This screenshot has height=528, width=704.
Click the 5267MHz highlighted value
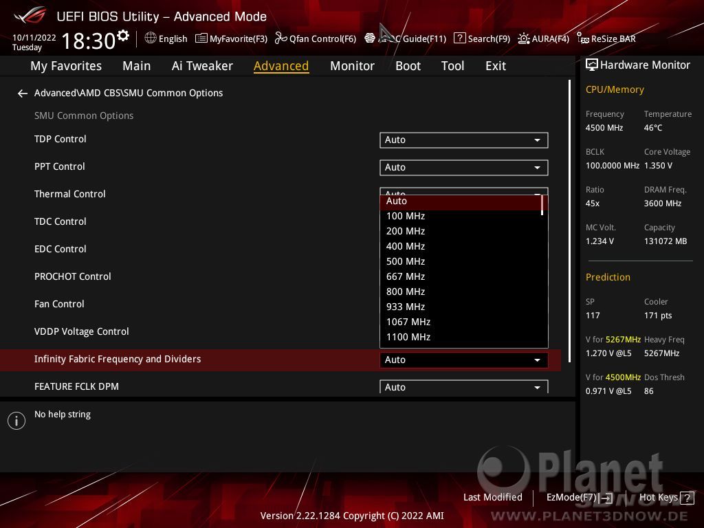tap(623, 340)
